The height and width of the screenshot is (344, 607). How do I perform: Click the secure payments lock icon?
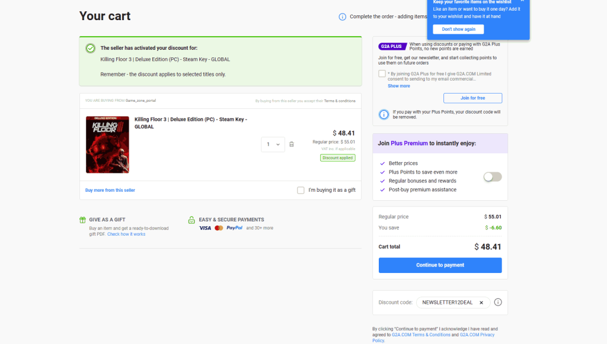pyautogui.click(x=191, y=220)
